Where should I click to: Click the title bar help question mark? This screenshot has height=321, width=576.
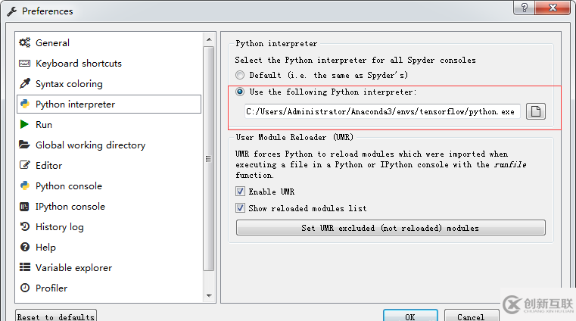525,8
